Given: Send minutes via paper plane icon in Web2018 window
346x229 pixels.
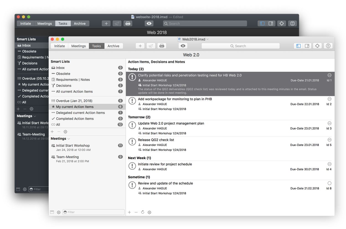Looking at the screenshot, I should click(151, 46).
